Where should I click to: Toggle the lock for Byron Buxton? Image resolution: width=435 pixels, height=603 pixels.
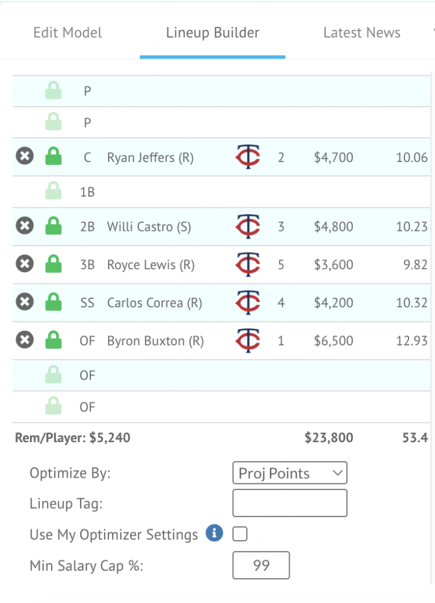click(53, 340)
